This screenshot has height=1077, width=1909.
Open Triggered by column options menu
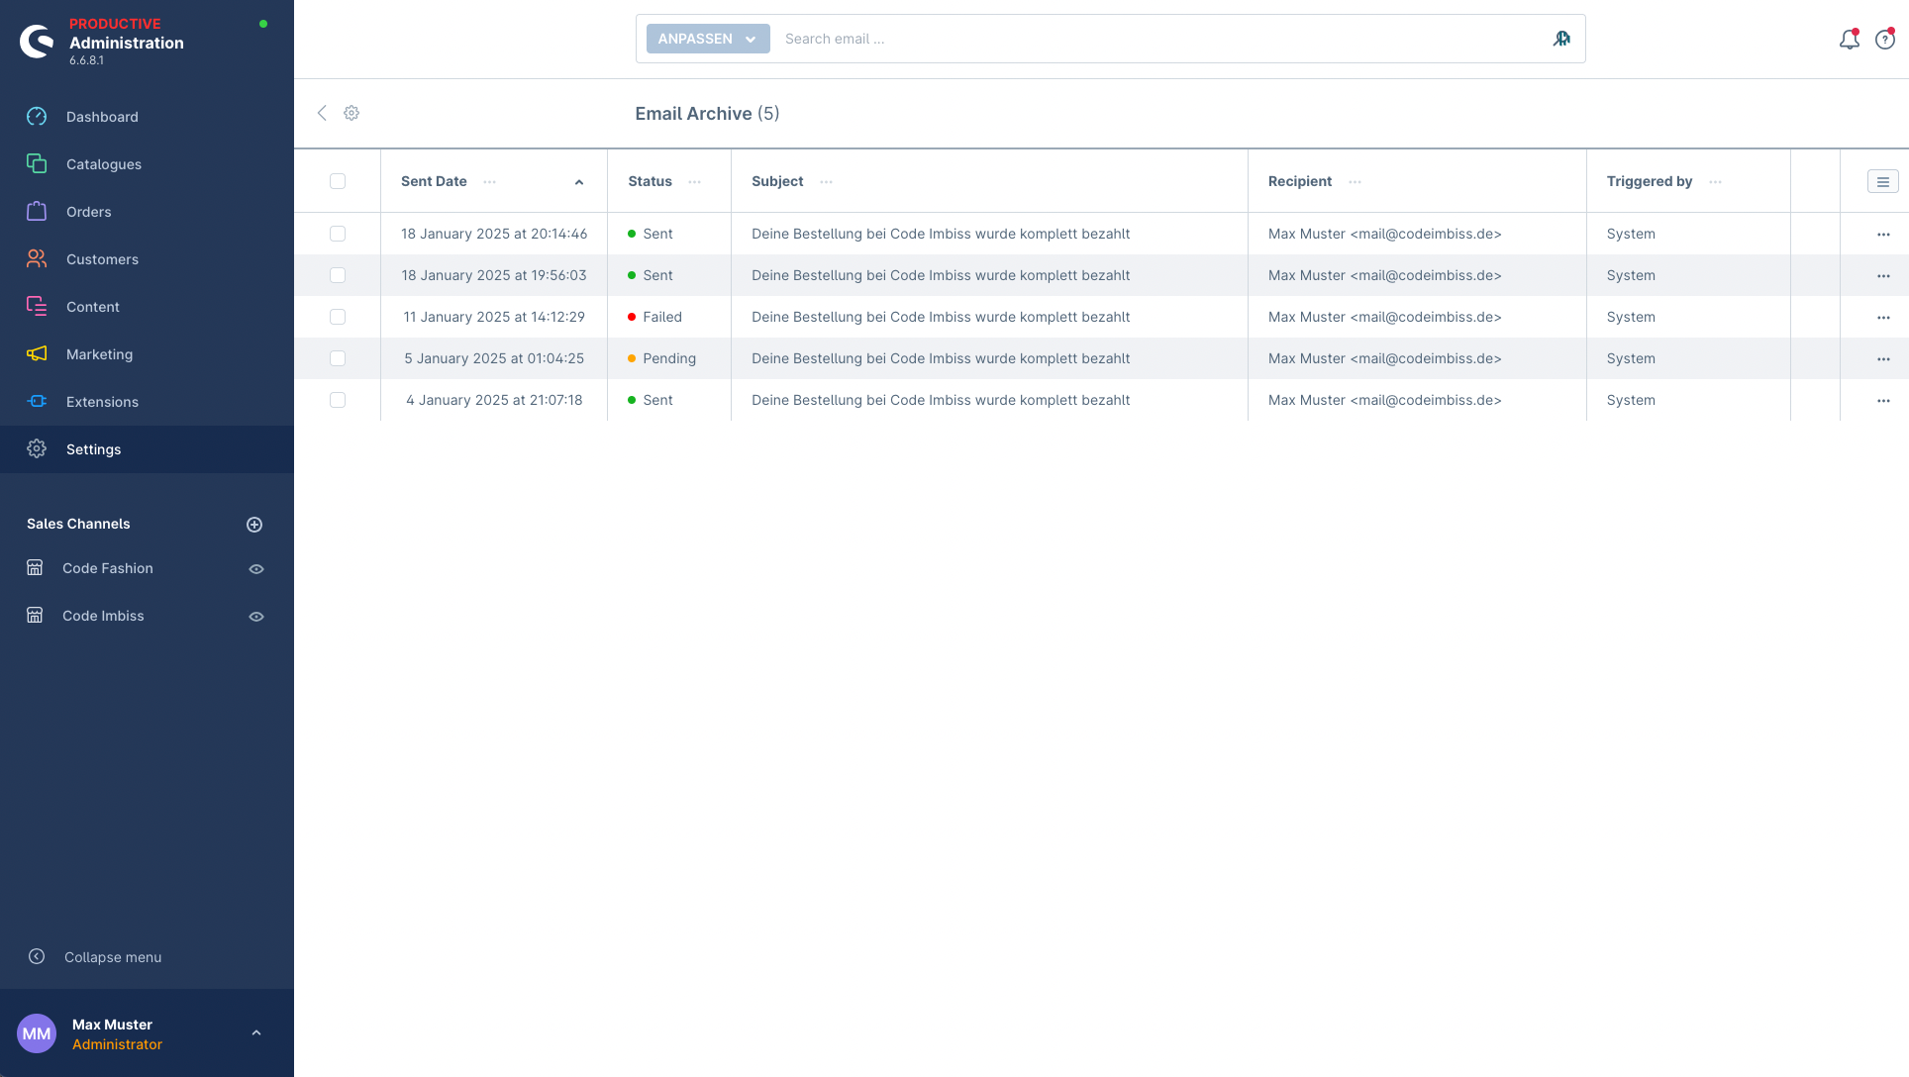(1715, 182)
